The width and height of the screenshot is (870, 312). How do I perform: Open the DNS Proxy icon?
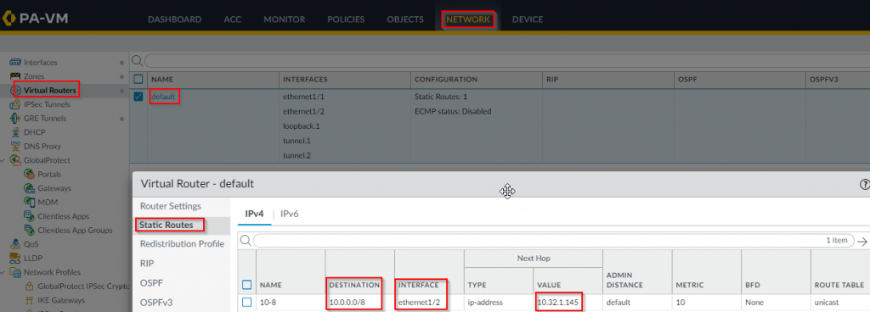(x=15, y=146)
